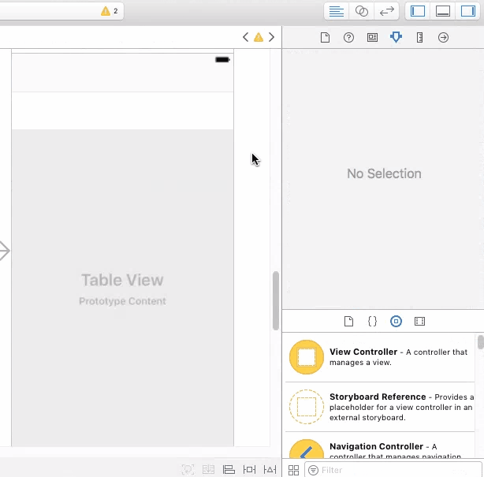Open the Align constraints menu

(229, 470)
